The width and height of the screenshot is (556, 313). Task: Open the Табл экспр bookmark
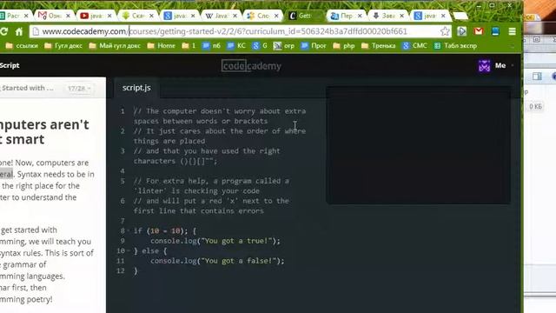tap(455, 46)
